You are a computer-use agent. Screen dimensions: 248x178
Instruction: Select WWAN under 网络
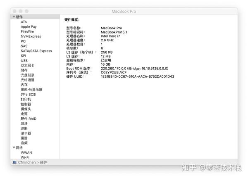pyautogui.click(x=26, y=152)
